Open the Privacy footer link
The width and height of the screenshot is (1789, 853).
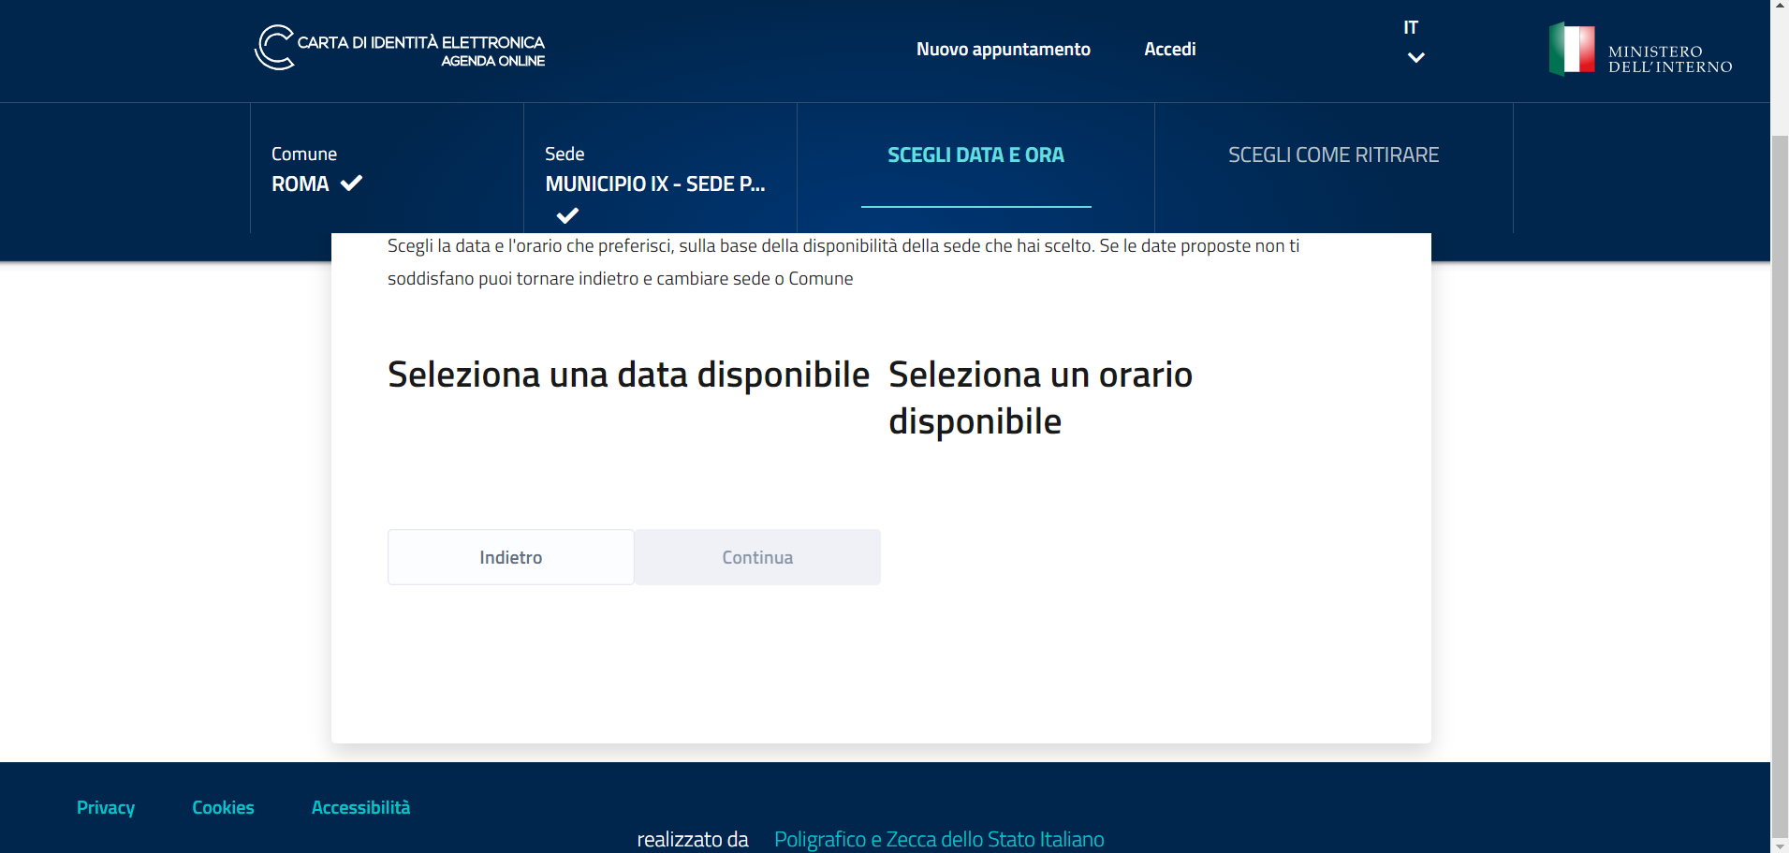(x=106, y=807)
